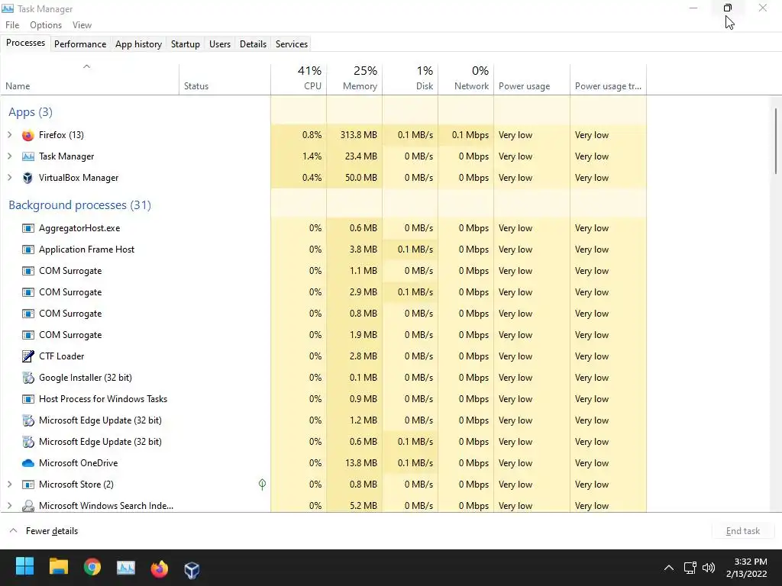This screenshot has height=586, width=782.
Task: Click the Microsoft OneDrive cloud icon
Action: [x=28, y=463]
